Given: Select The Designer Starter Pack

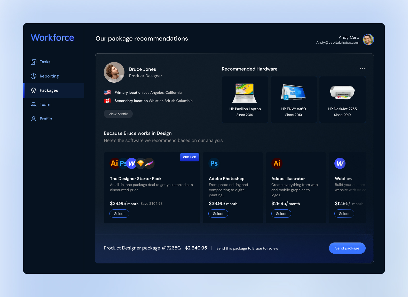Looking at the screenshot, I should [x=119, y=214].
